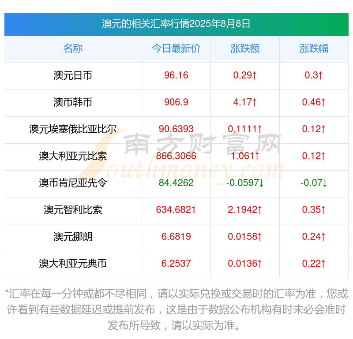Click the disclaimer text starting *汇率在每一分钟
The image size is (353, 339).
click(176, 309)
